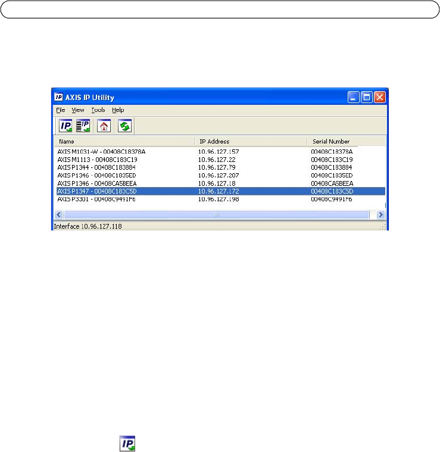The width and height of the screenshot is (440, 452).
Task: Click the horizontal scrollbar right arrow
Action: point(380,215)
